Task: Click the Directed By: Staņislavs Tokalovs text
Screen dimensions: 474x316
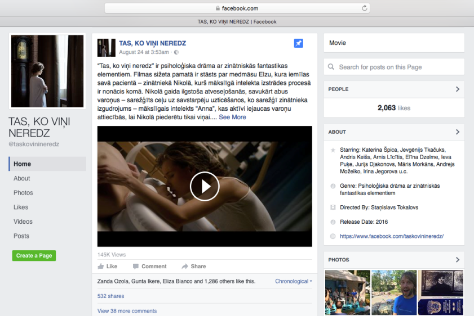Action: (379, 207)
